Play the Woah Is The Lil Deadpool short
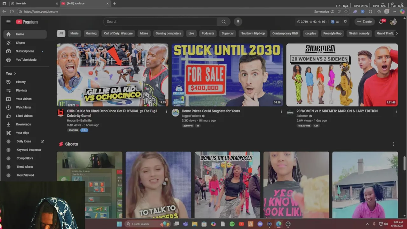 tap(227, 185)
